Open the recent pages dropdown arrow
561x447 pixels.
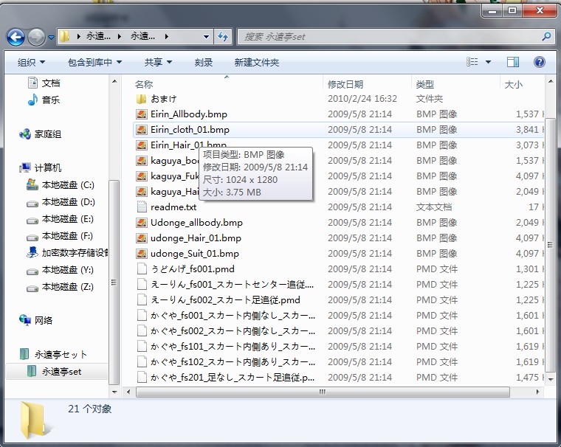[51, 37]
